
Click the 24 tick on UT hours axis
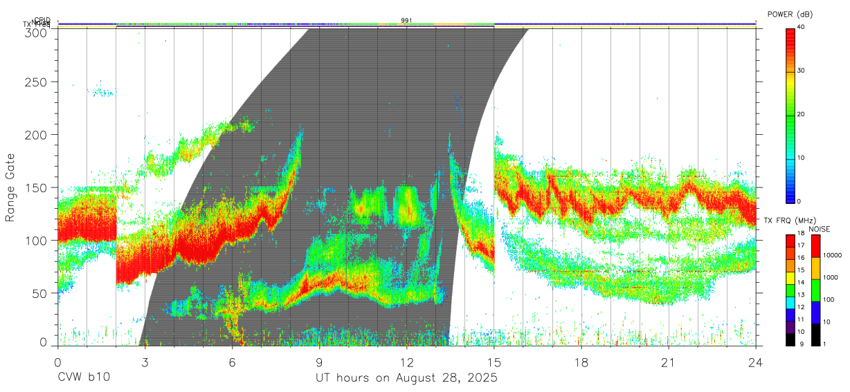pyautogui.click(x=756, y=362)
